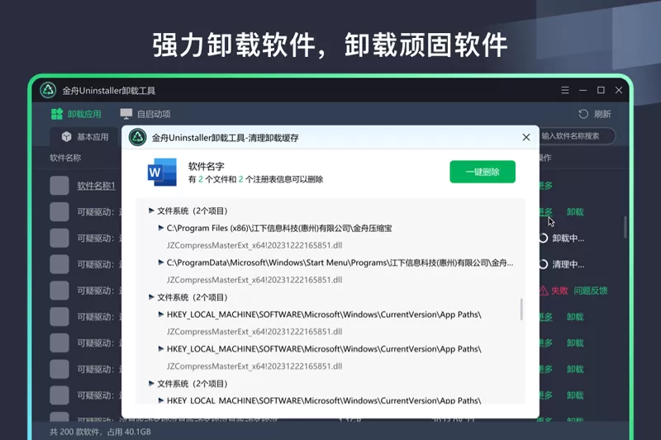Expand second HKEY_LOCAL_MACHINE App Paths node
Screen dimensions: 661x440
point(160,348)
